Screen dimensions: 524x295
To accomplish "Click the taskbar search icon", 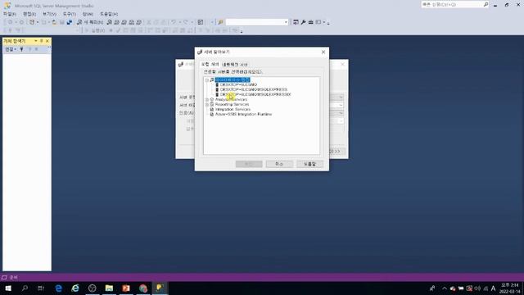I will (25, 288).
